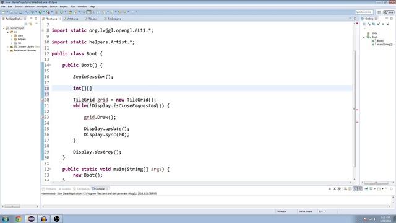Click the Eclipse icon in taskbar
The width and height of the screenshot is (396, 223).
pos(32,219)
